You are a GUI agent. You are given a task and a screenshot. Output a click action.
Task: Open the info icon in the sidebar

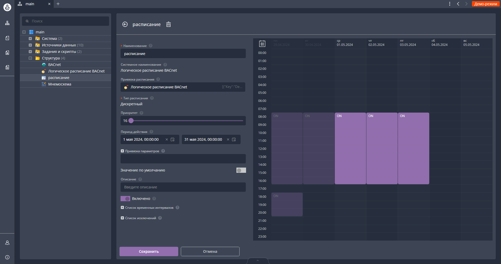[7, 257]
